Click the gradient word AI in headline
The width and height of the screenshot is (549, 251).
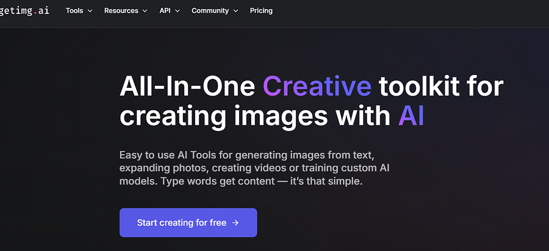[411, 116]
